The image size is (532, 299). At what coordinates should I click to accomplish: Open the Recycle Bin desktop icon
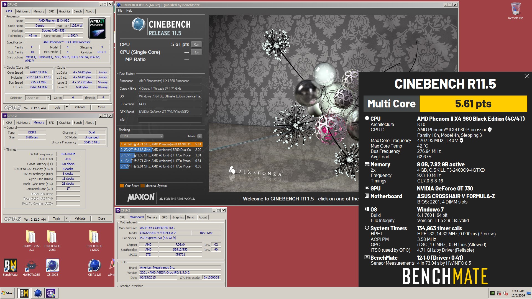coord(515,11)
